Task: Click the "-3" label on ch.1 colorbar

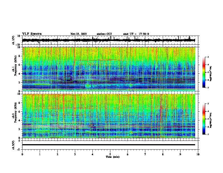Action: [x=208, y=57]
